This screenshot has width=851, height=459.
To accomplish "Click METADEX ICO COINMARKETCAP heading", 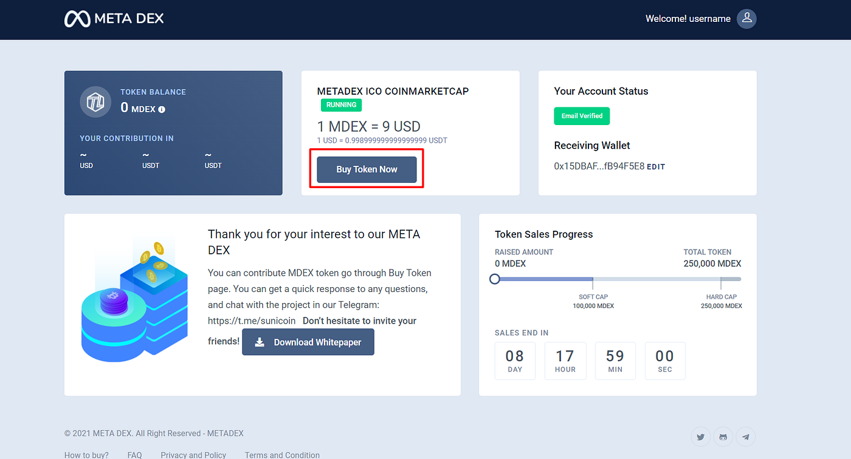I will tap(393, 91).
